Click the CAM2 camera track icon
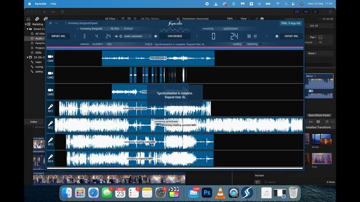The width and height of the screenshot is (360, 202). pos(51,74)
